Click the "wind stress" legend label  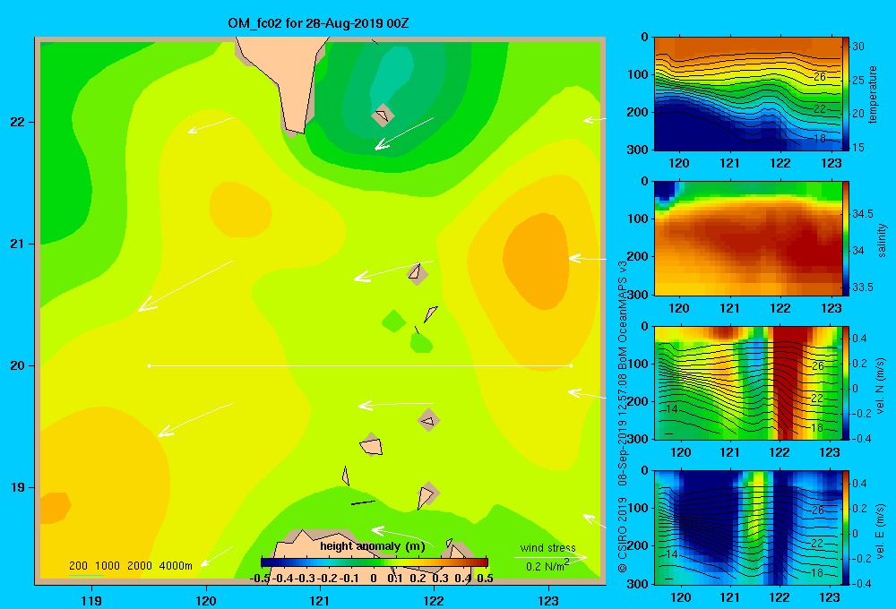(x=547, y=548)
